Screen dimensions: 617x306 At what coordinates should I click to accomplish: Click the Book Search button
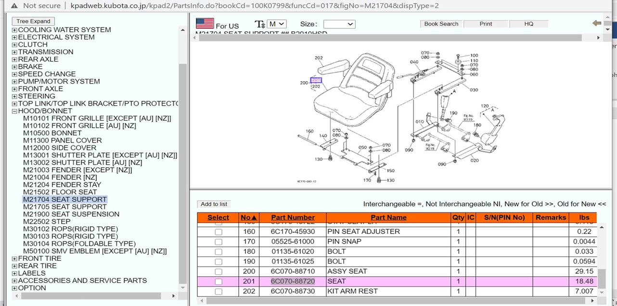(441, 24)
